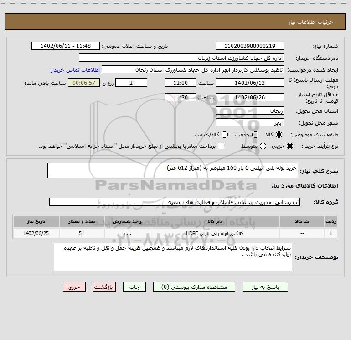
Task: Click the item name cell کانکتور لوله پلی اتیلن HDPE
Action: (x=215, y=233)
